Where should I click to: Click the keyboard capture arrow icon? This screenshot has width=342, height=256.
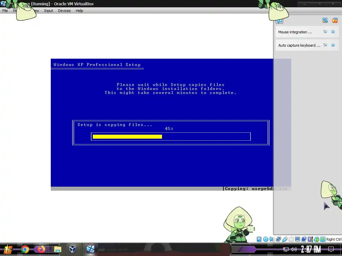click(x=323, y=239)
